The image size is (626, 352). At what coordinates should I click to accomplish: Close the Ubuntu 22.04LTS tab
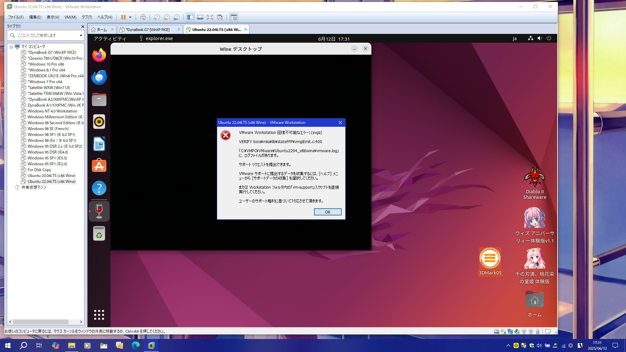coord(246,29)
